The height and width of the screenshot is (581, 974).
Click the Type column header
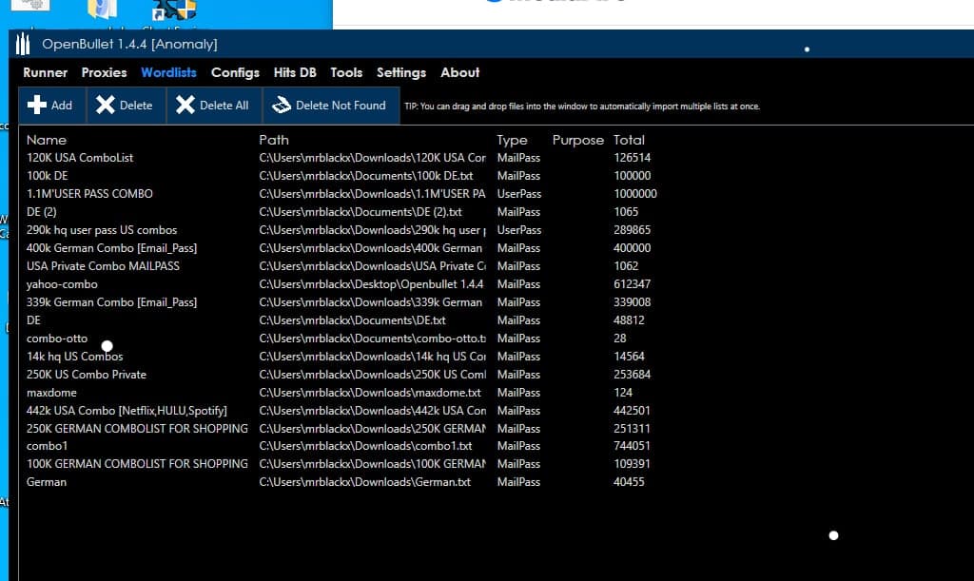click(x=512, y=140)
